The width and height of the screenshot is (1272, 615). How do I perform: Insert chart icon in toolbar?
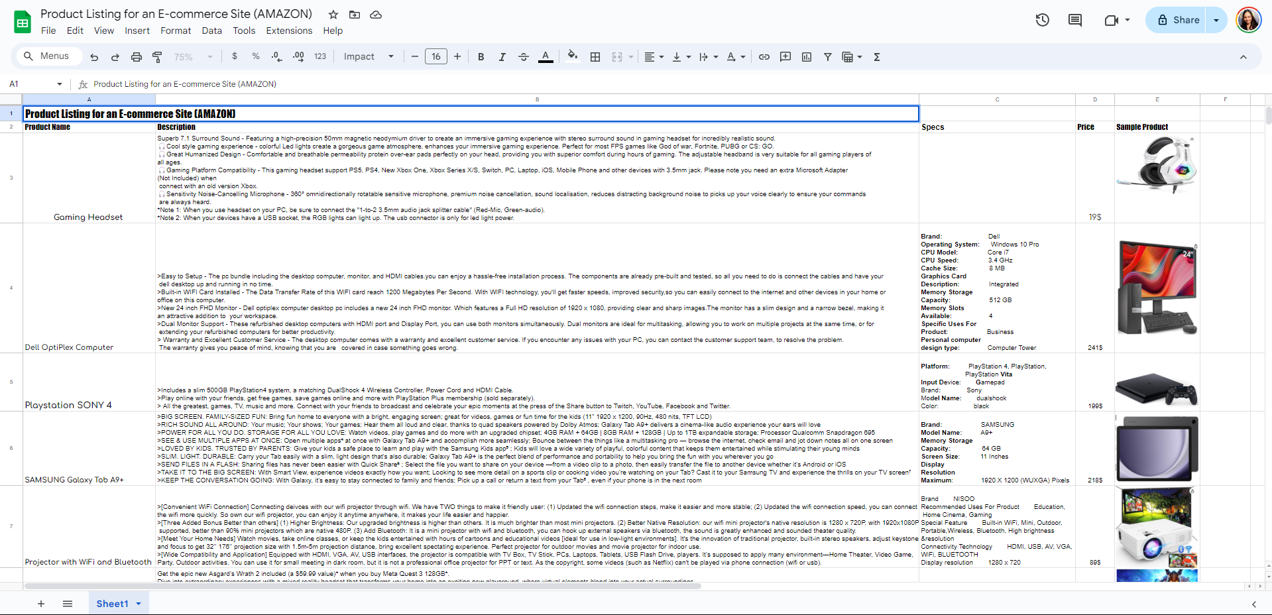807,57
